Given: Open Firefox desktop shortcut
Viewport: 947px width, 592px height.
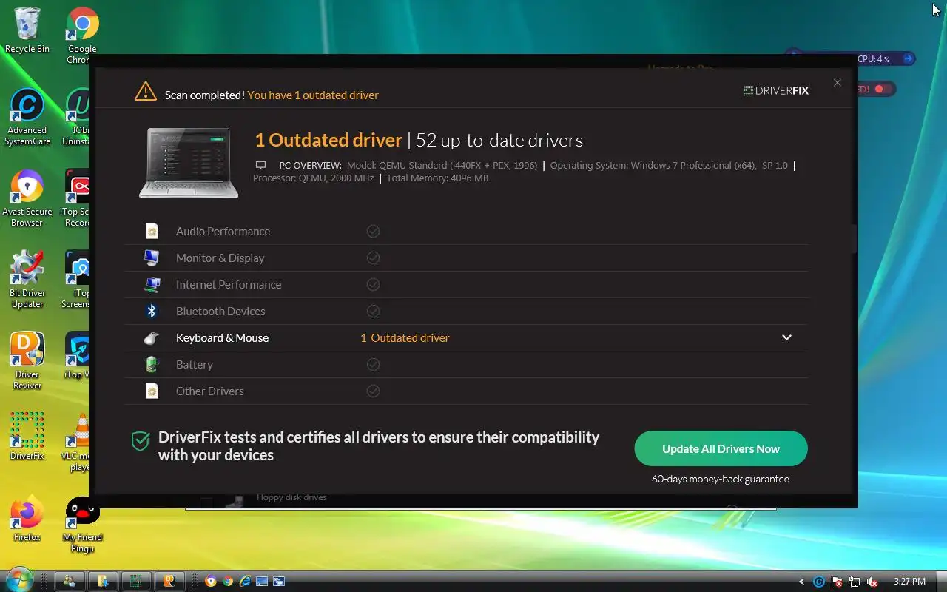Looking at the screenshot, I should click(27, 519).
